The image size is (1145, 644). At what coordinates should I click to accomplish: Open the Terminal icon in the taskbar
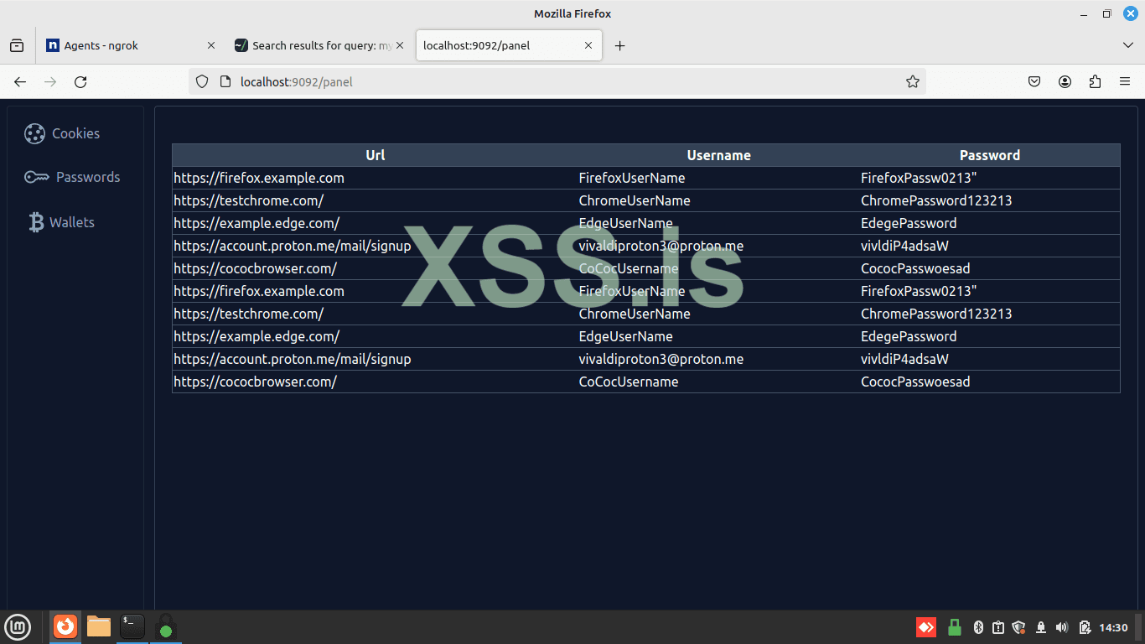132,626
